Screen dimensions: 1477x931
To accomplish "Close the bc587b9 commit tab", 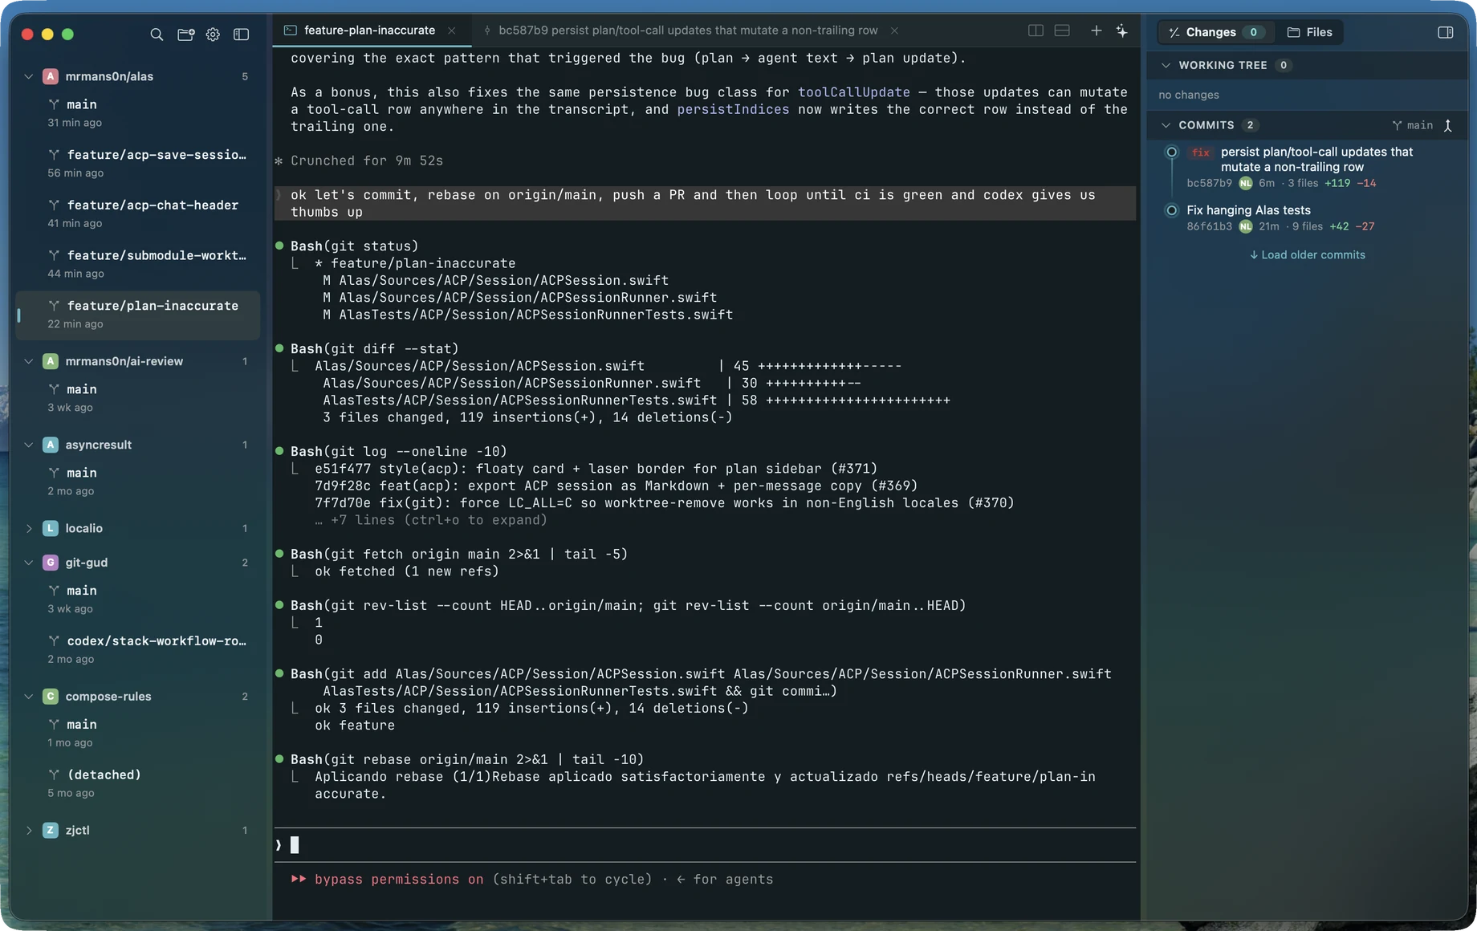I will pos(894,30).
